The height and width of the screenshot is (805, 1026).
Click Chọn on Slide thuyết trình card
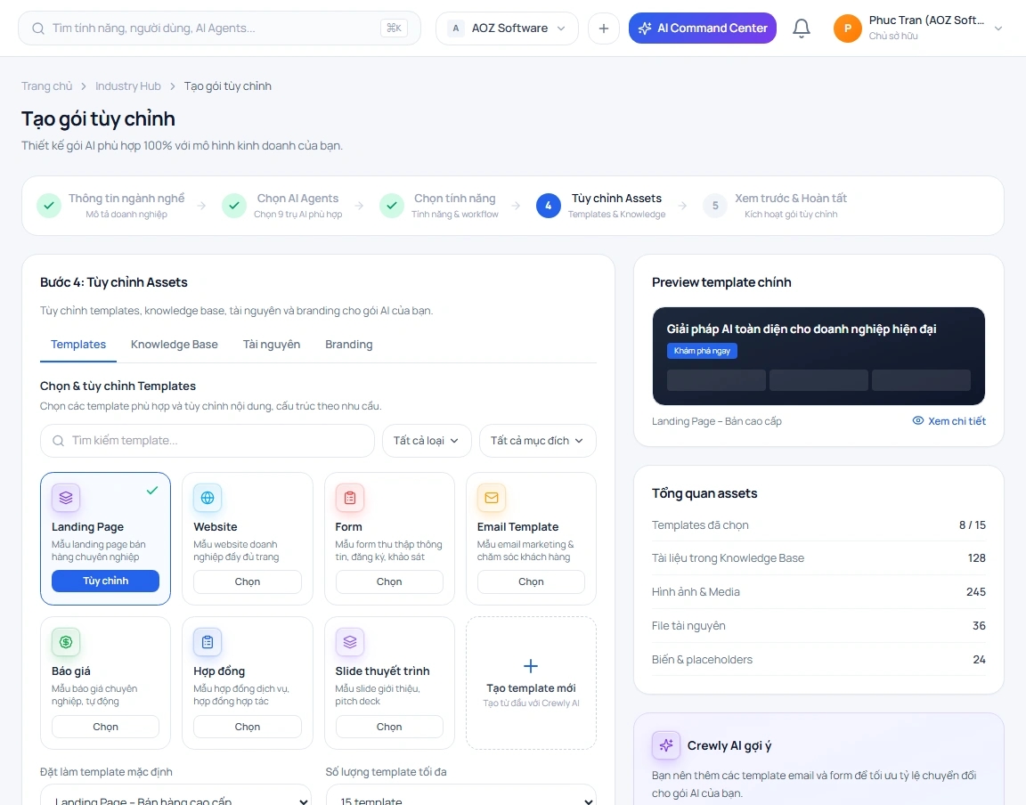pyautogui.click(x=389, y=727)
